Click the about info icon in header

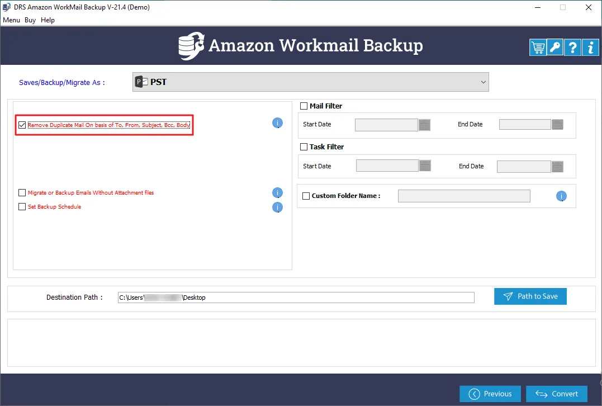590,48
